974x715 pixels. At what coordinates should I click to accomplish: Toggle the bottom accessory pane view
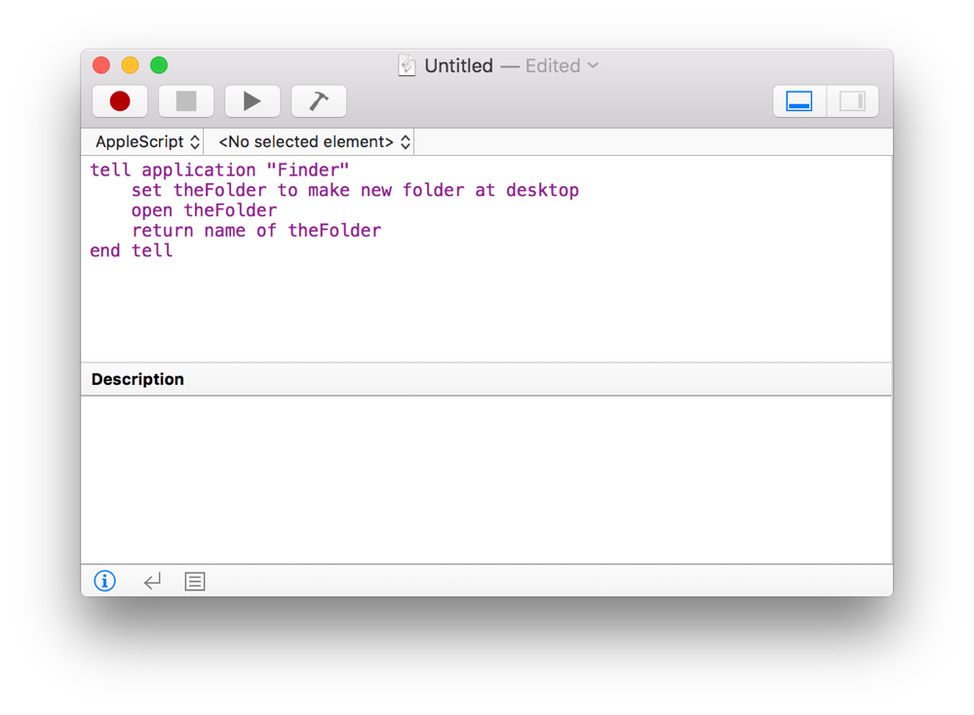point(799,101)
